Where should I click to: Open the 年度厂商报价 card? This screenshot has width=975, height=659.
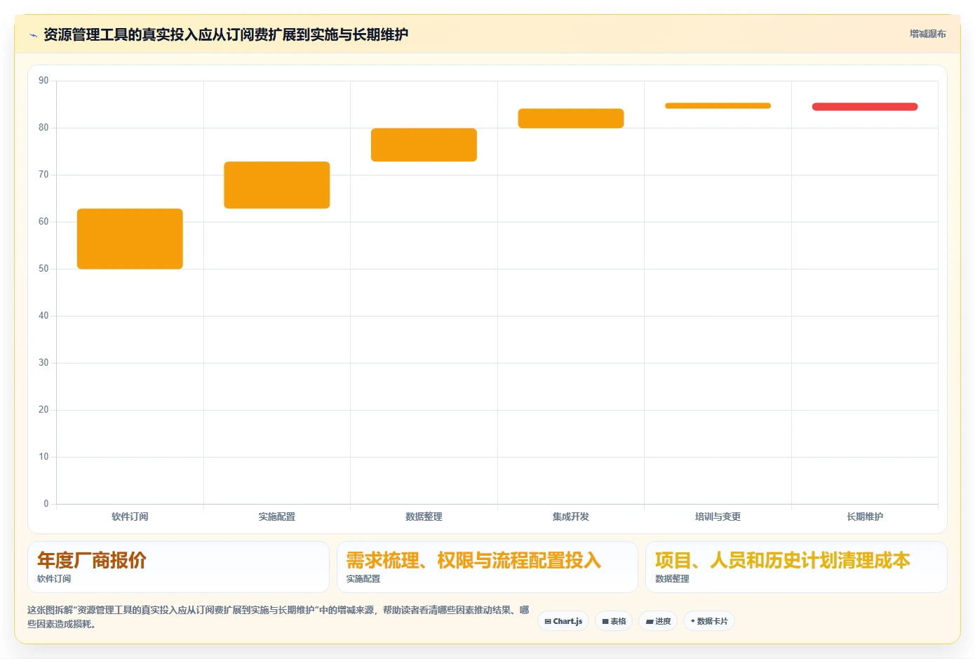click(178, 567)
